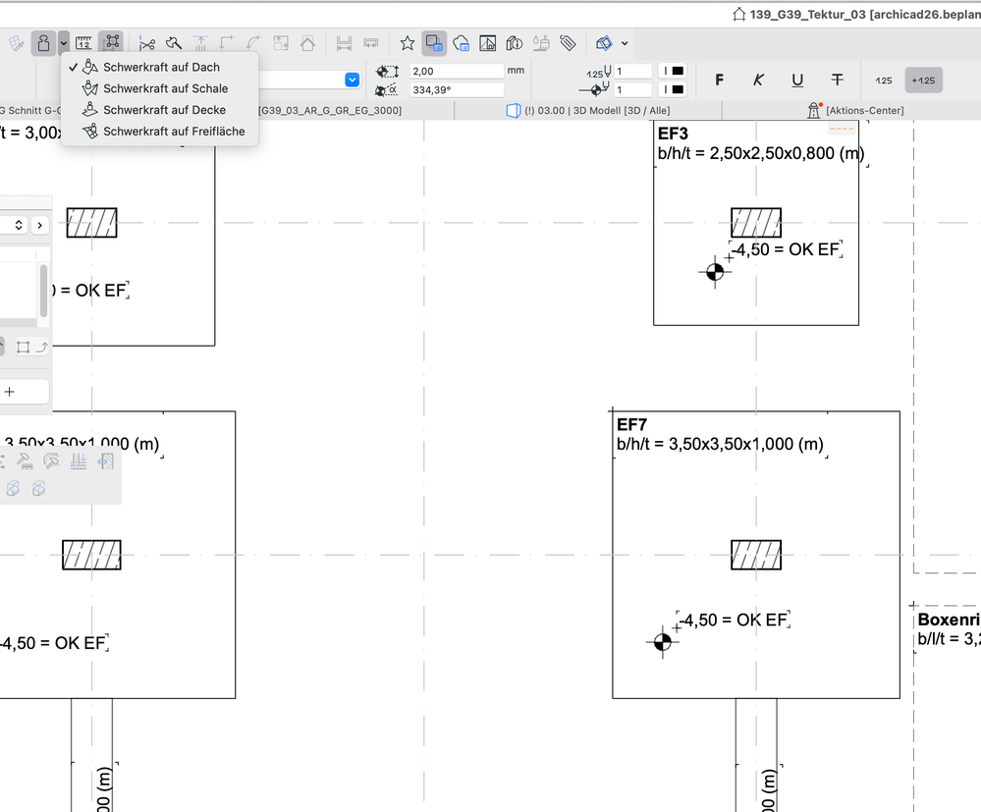Choose Schwerkraft auf Decke menu entry
Image resolution: width=981 pixels, height=812 pixels.
point(160,109)
